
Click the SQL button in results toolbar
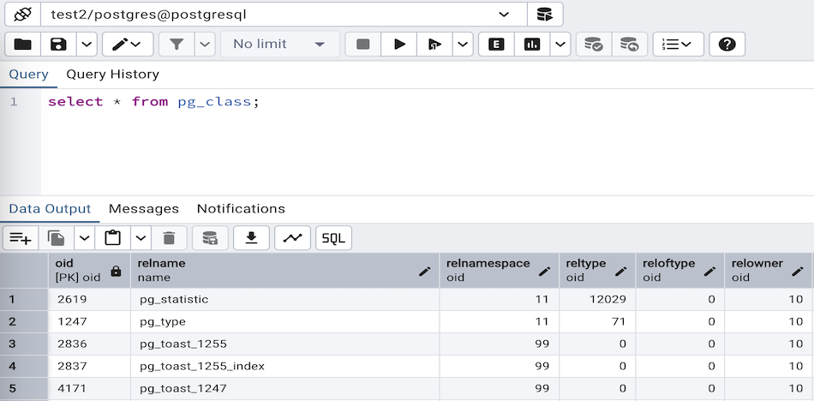[333, 238]
